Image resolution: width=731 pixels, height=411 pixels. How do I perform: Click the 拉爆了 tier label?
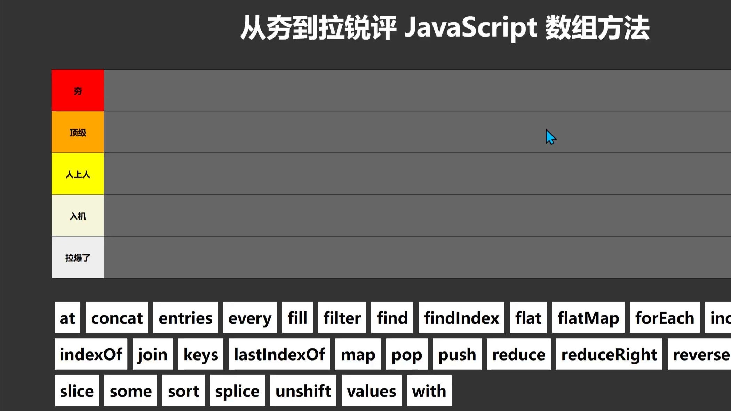[x=78, y=258]
